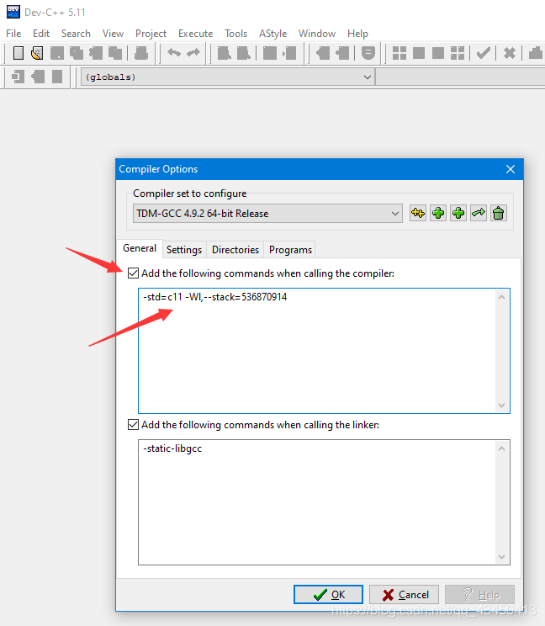The height and width of the screenshot is (626, 545).
Task: Click the Compile four-squares icon
Action: pos(399,53)
